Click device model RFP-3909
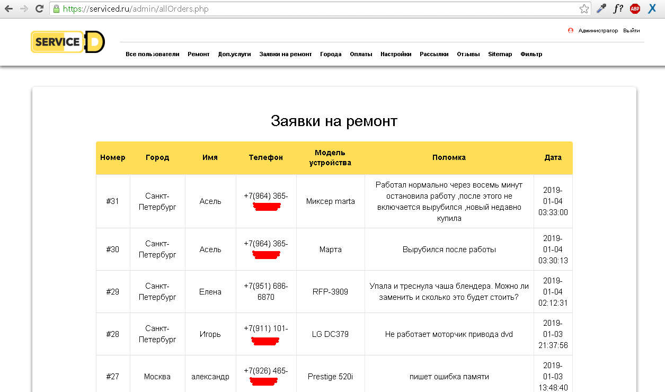665x392 pixels. click(331, 292)
